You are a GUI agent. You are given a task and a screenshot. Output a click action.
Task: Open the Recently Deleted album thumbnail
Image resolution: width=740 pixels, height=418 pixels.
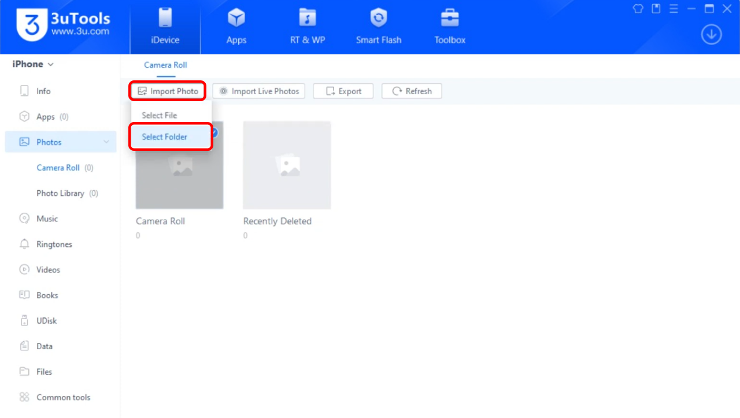point(287,165)
